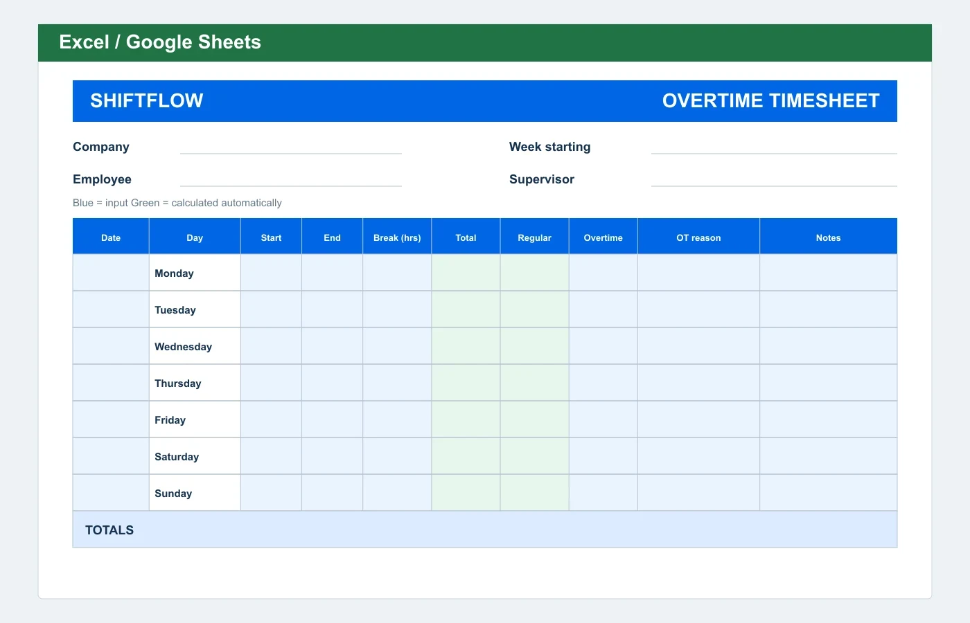Click the SHIFTFLOW title text

tap(147, 101)
